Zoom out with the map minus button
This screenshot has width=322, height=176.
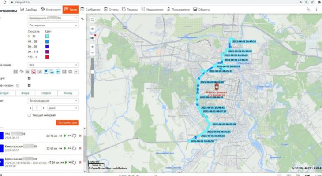[93, 53]
